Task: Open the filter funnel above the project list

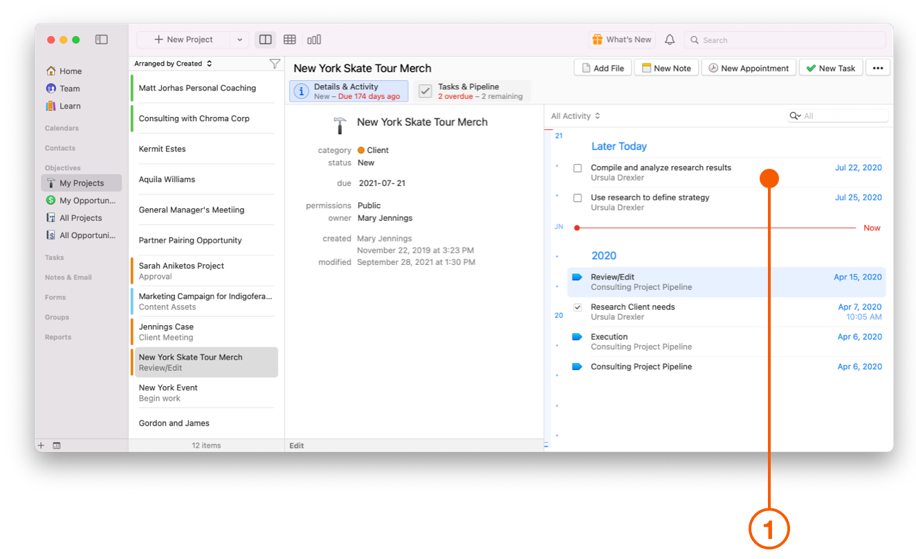Action: (275, 63)
